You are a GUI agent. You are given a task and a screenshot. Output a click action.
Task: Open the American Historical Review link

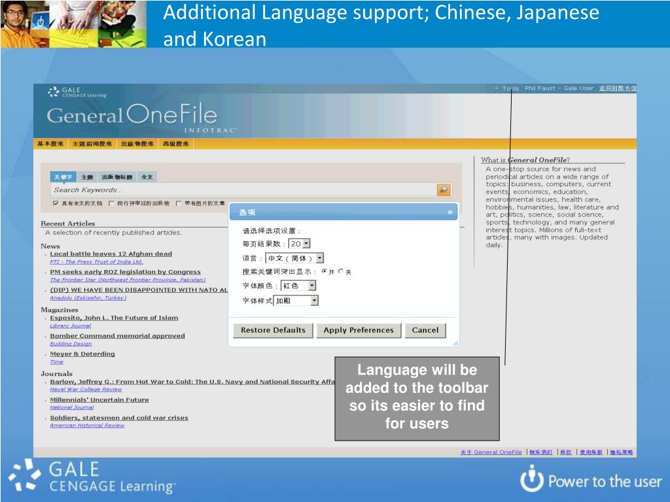tap(87, 426)
